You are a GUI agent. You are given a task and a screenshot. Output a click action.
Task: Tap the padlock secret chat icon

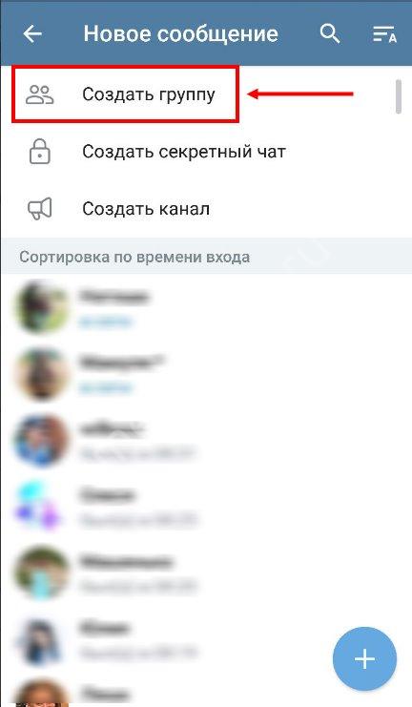click(40, 152)
